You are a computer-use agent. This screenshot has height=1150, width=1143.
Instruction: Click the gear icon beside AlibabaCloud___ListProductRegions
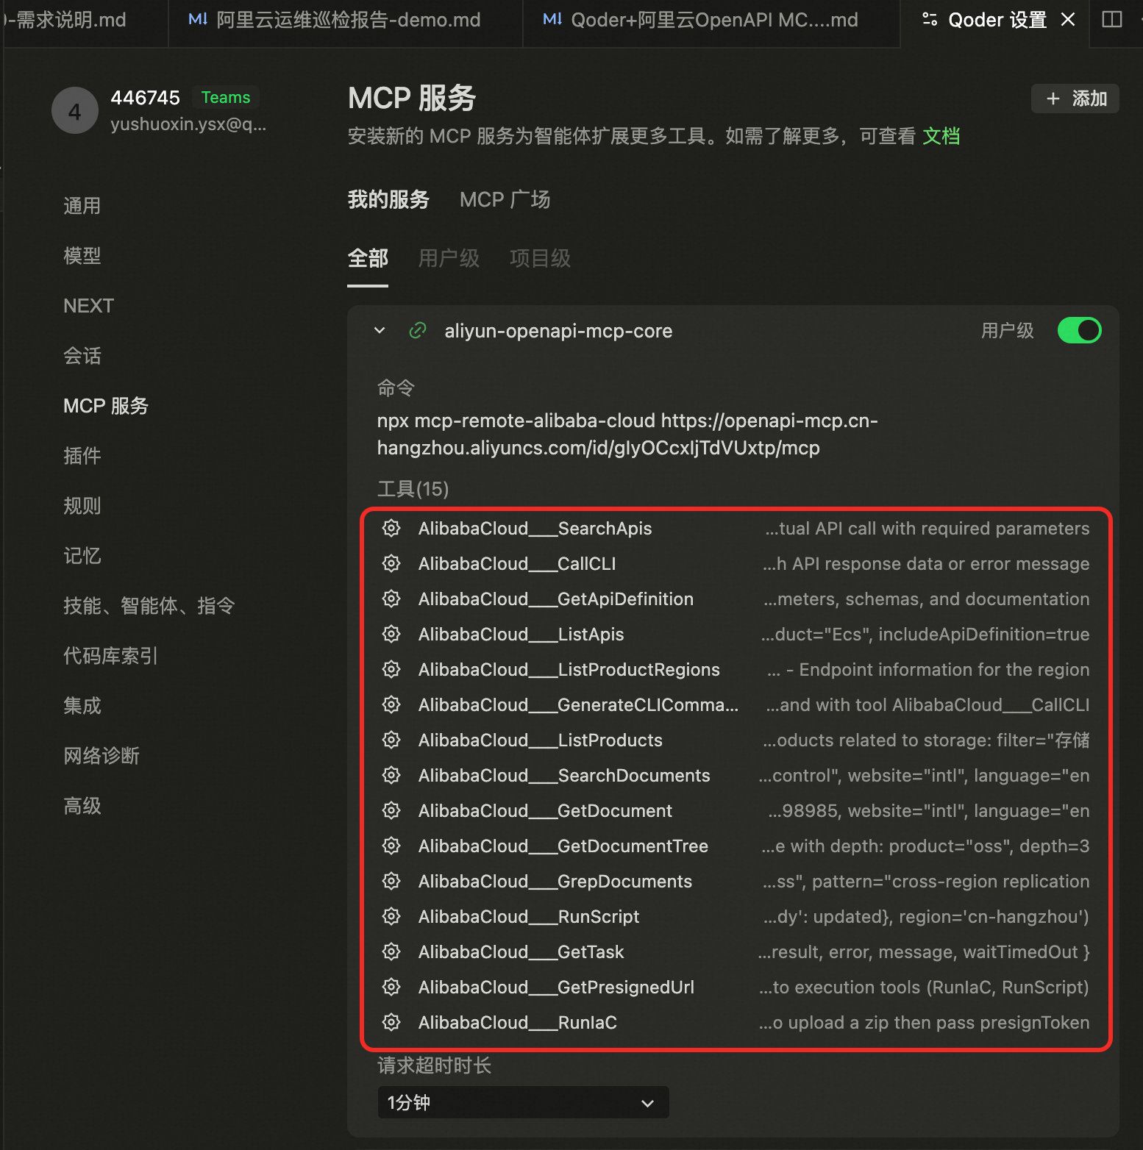(x=391, y=669)
